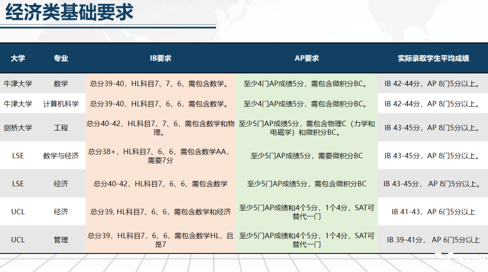Click the '至少4门AP成绩5分' cell in 数学 row

point(307,84)
